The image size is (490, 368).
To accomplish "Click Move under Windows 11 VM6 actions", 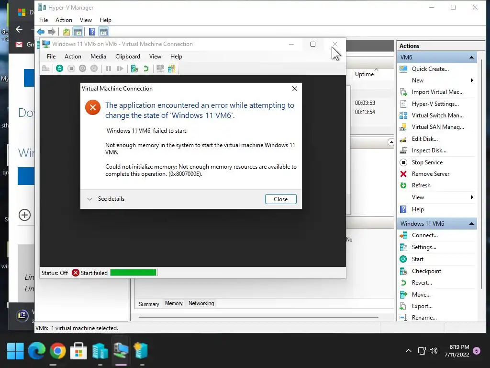I will (421, 295).
